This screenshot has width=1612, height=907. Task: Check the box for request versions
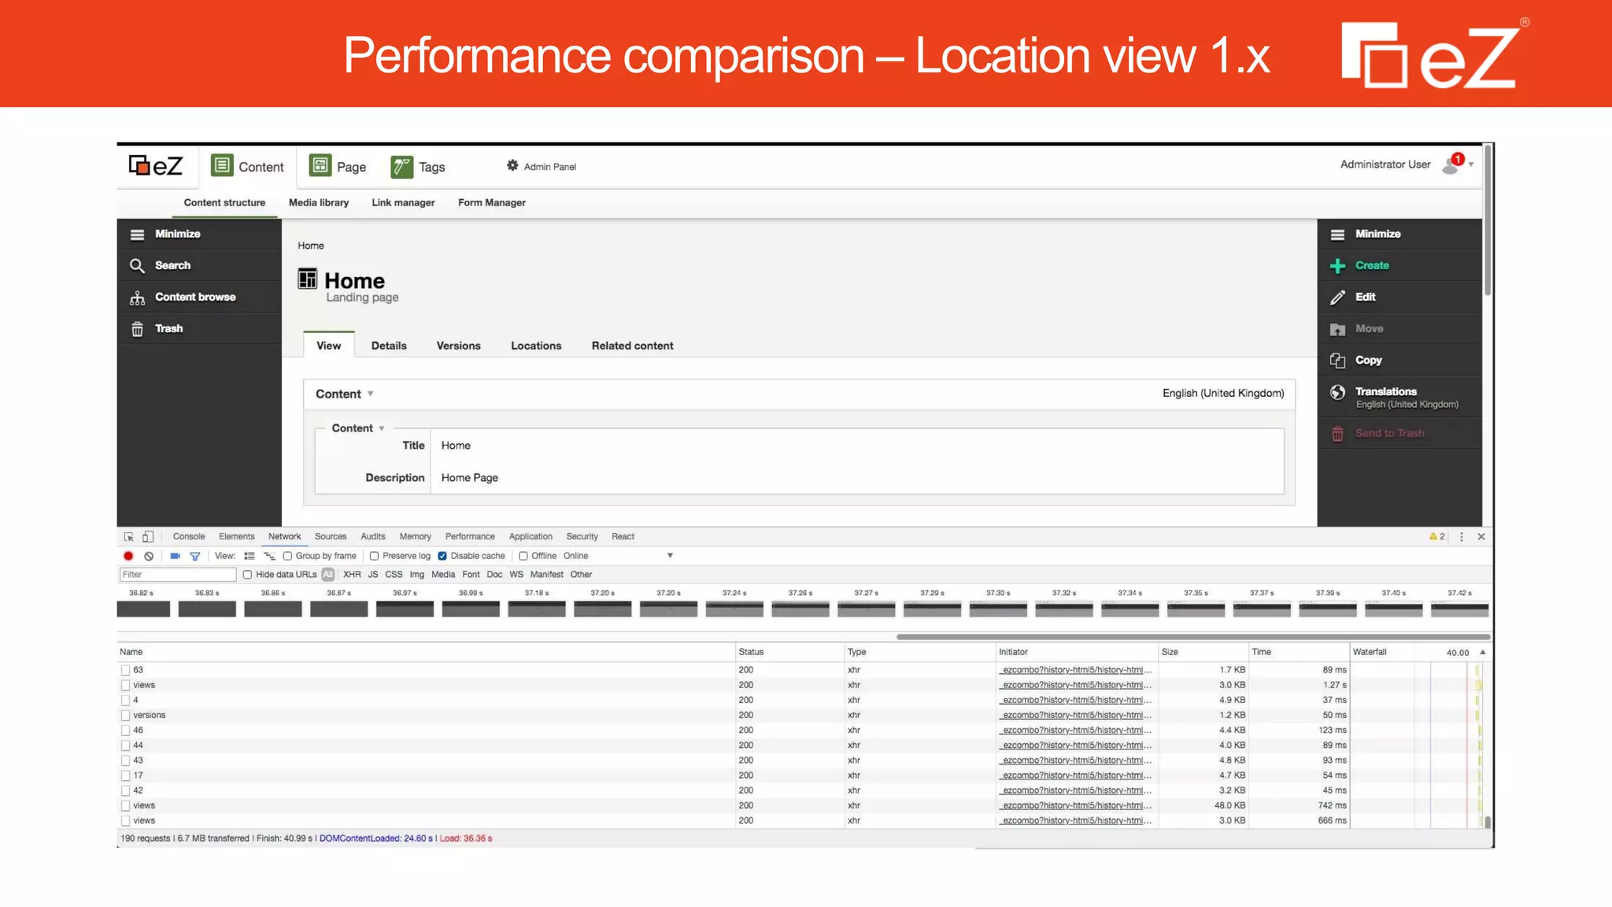pos(125,716)
